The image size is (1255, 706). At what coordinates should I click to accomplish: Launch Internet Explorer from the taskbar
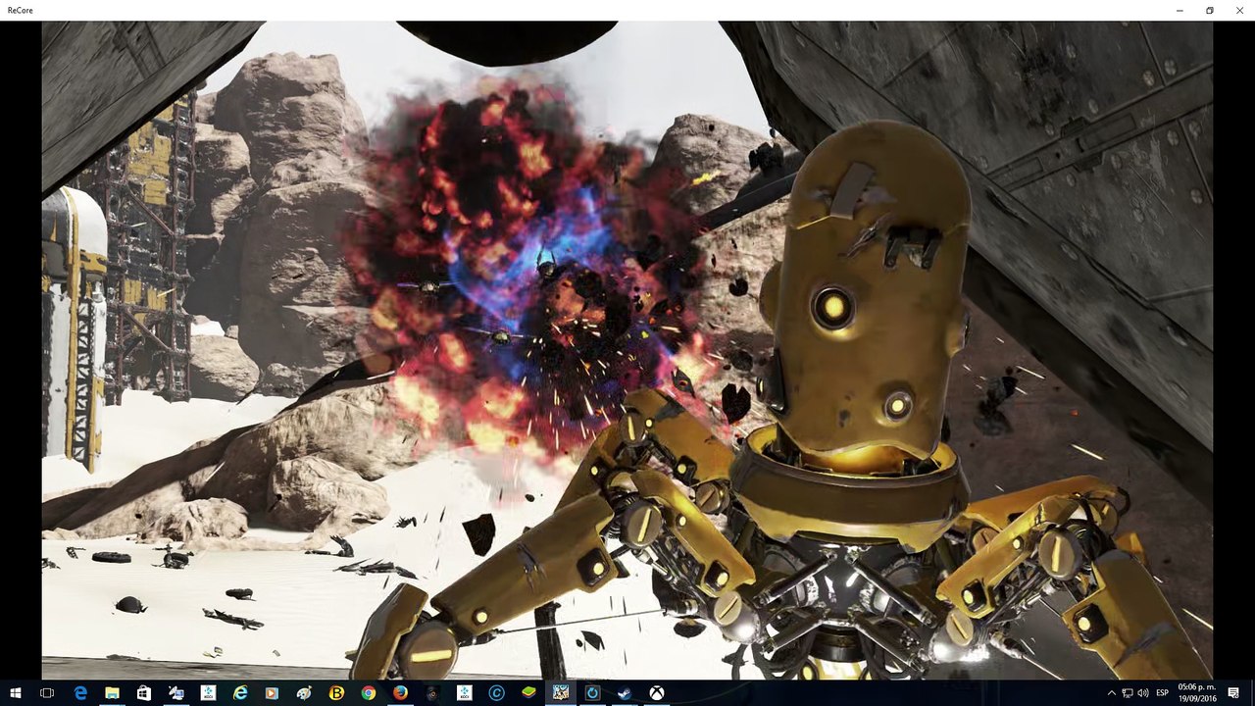tap(240, 693)
